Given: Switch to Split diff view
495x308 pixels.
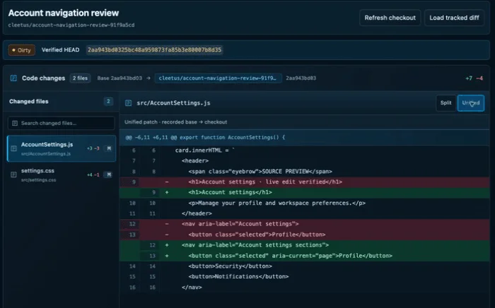Looking at the screenshot, I should coord(445,102).
